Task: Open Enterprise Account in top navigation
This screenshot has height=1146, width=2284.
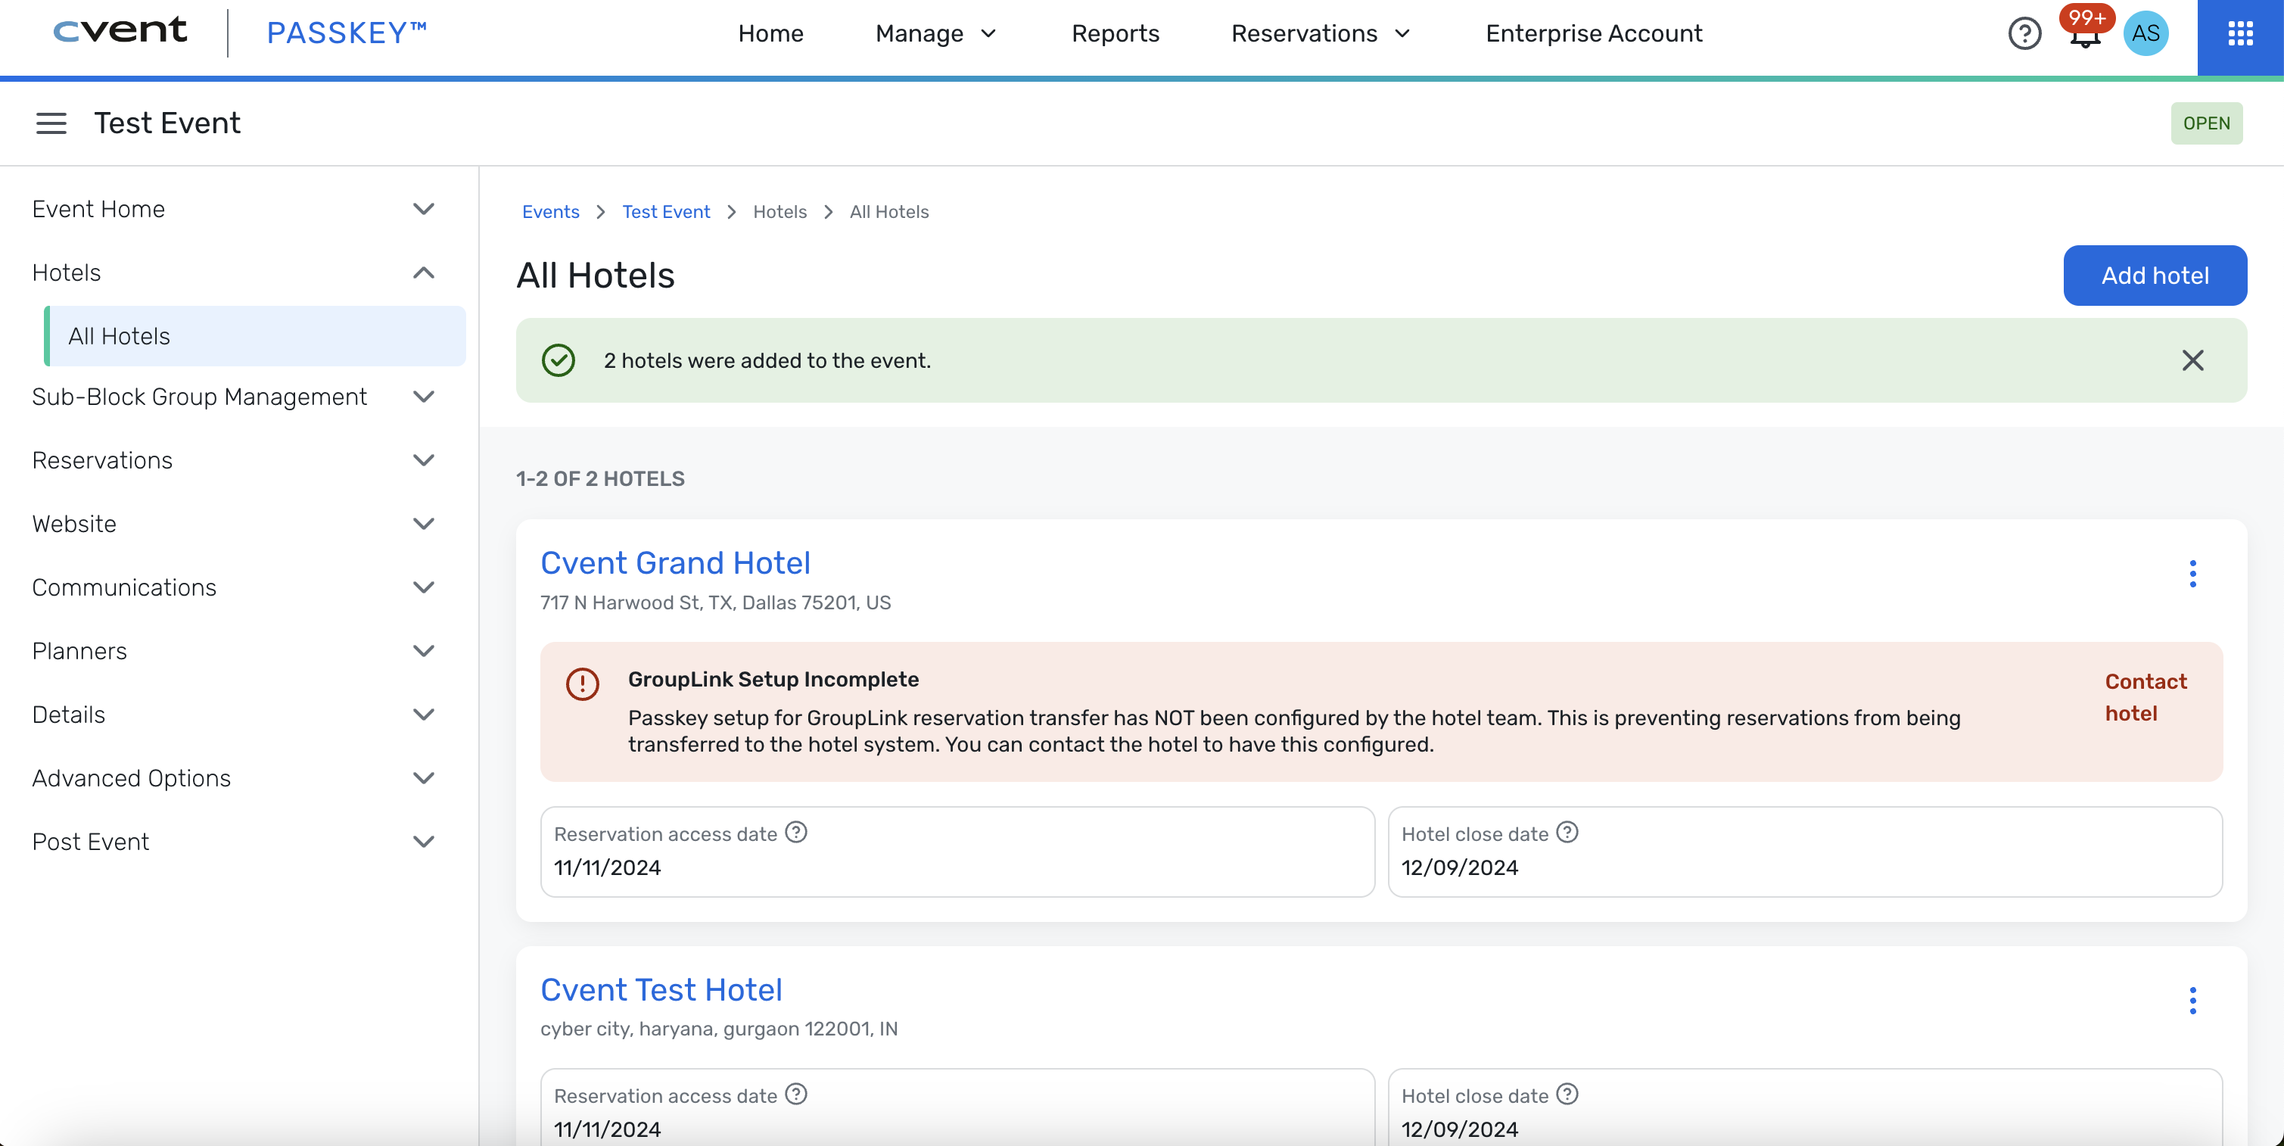Action: coord(1593,34)
